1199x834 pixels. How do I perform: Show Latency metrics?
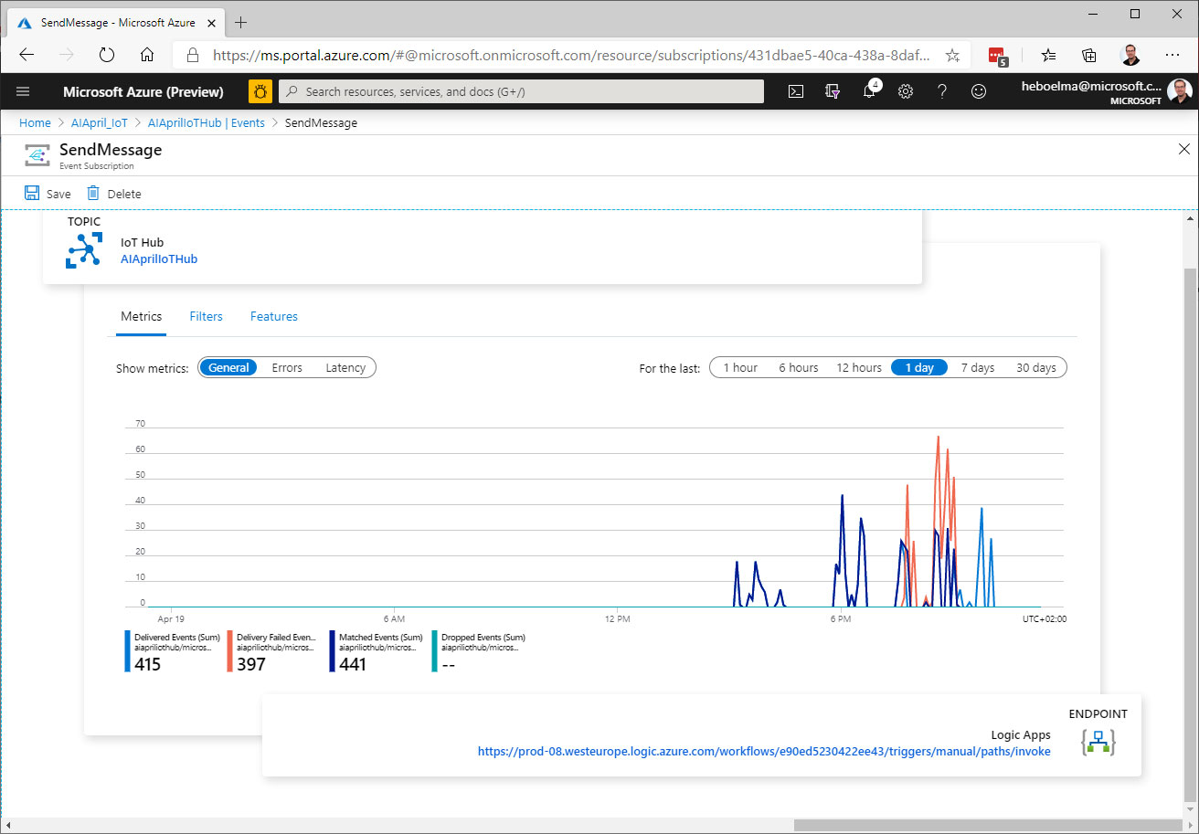pos(345,367)
